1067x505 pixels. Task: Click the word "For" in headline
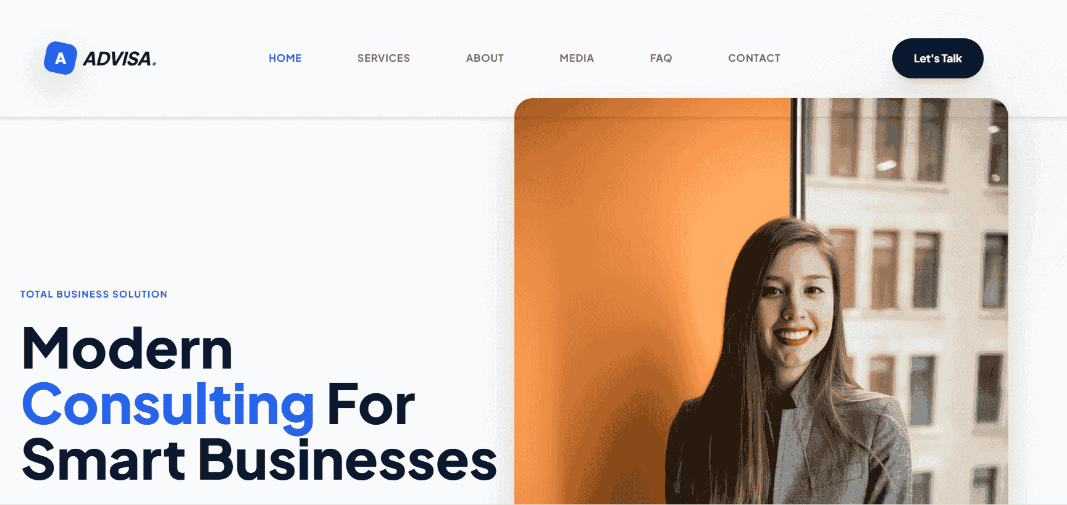(371, 405)
